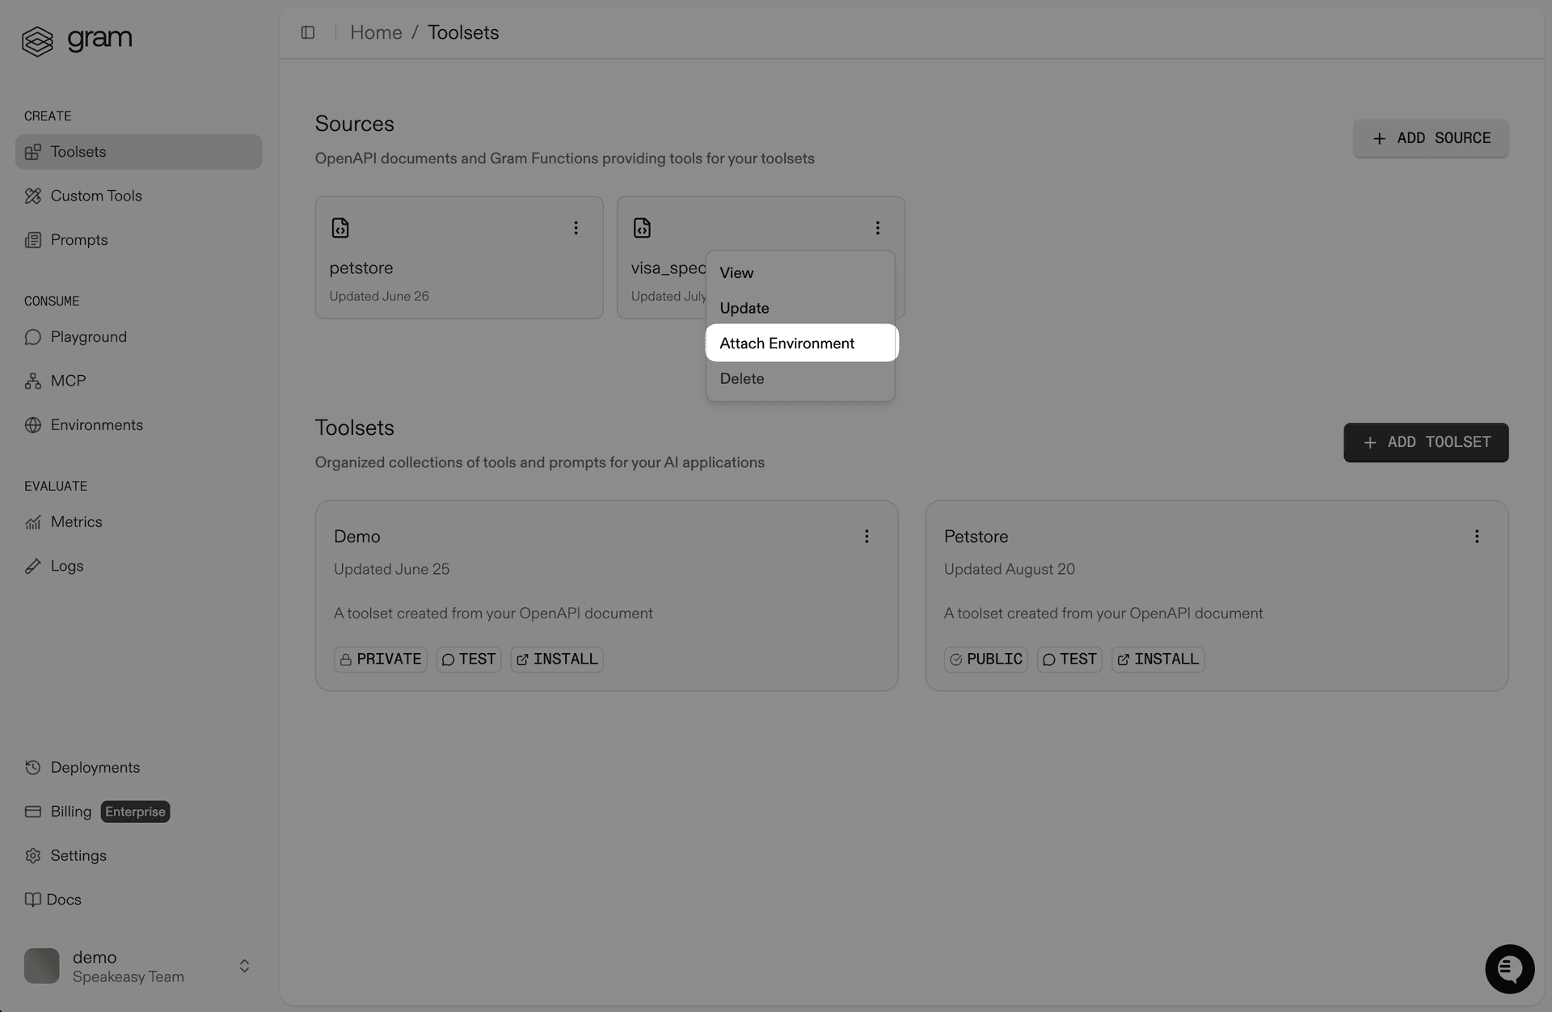
Task: Open the chat support bubble
Action: pyautogui.click(x=1508, y=968)
